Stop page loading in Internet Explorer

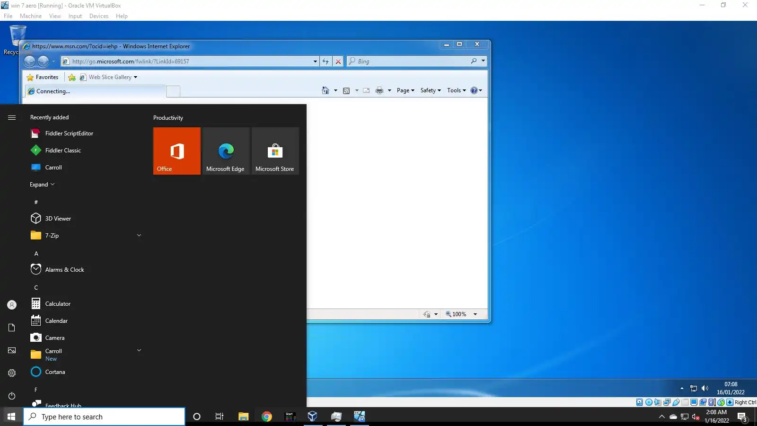click(338, 61)
